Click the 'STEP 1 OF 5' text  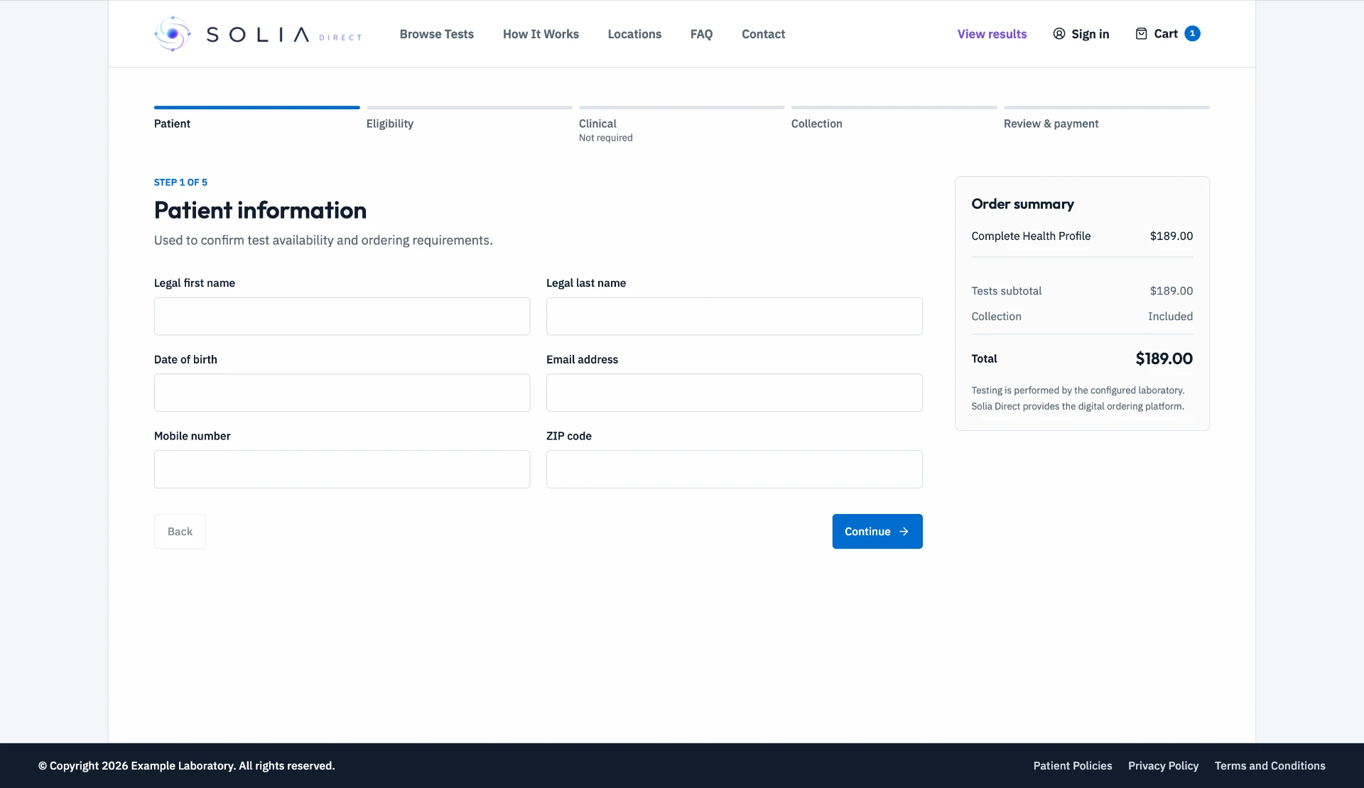(x=180, y=182)
